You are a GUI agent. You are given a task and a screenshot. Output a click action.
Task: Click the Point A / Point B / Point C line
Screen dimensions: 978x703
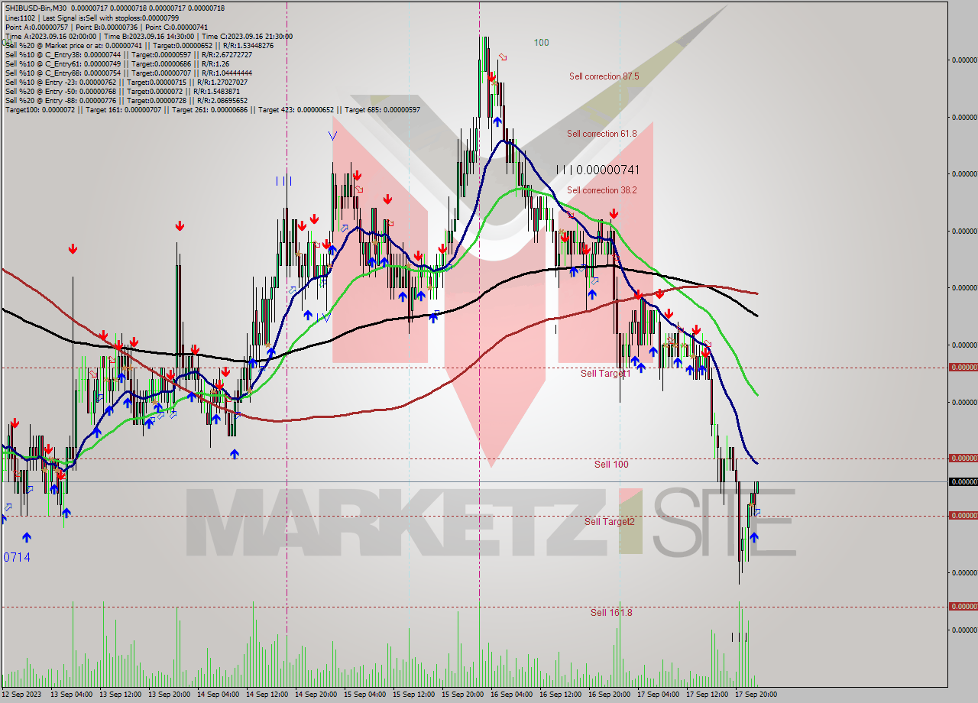click(107, 27)
